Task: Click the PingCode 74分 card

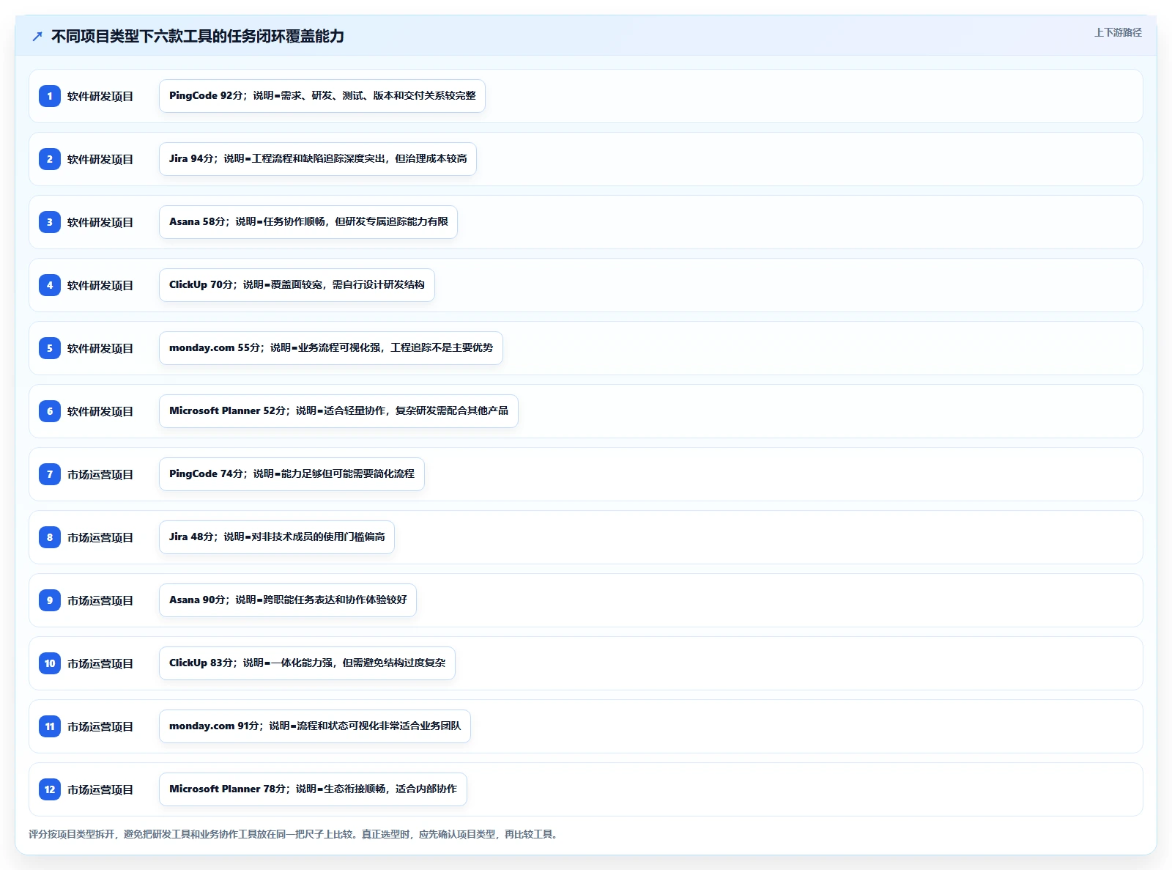Action: [x=292, y=474]
